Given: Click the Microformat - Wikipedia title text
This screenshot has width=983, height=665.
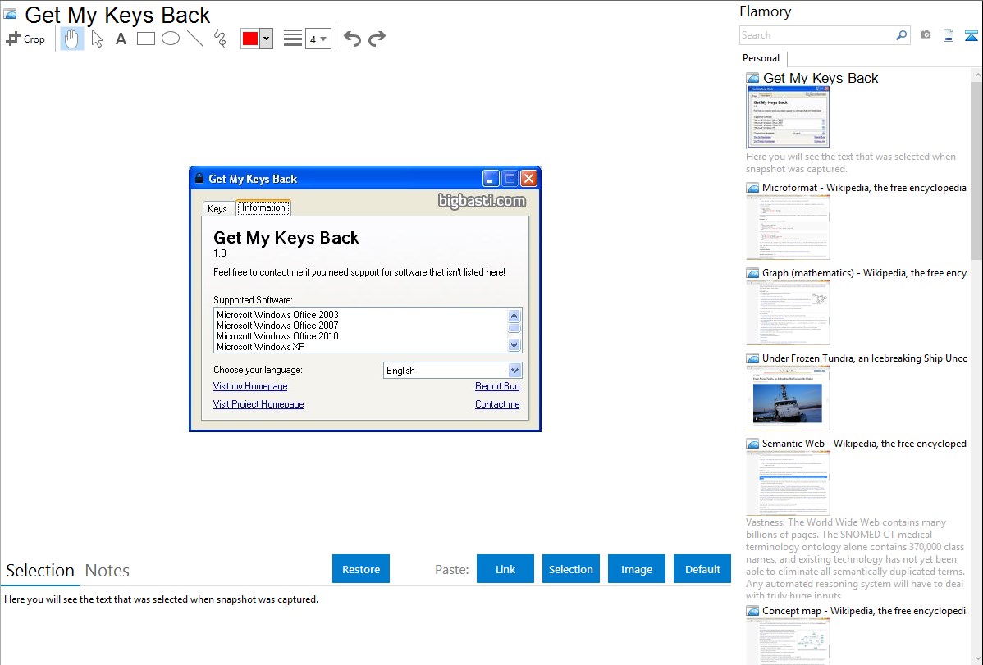Looking at the screenshot, I should click(x=864, y=188).
